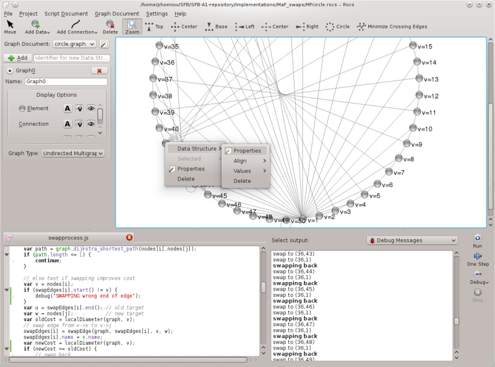Click the Add data structure button
495x367 pixels.
[x=18, y=58]
